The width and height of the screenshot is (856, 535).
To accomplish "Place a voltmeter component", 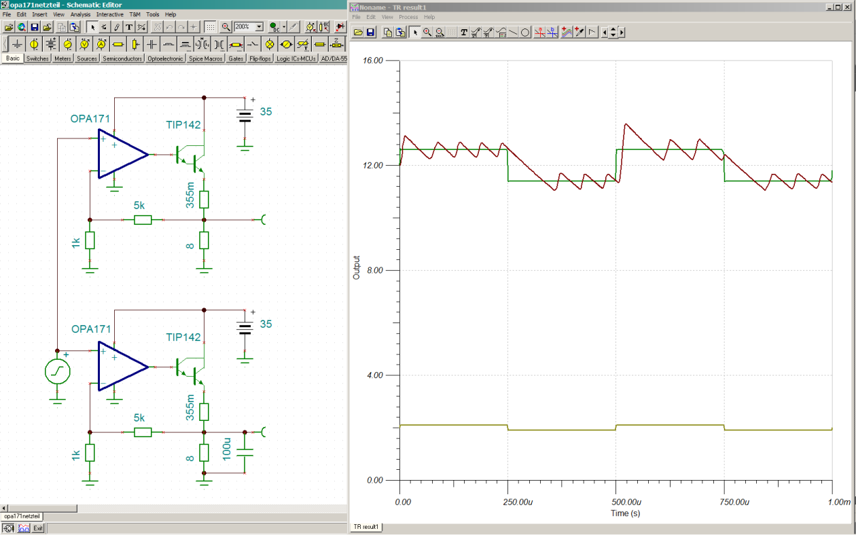I will [x=84, y=44].
